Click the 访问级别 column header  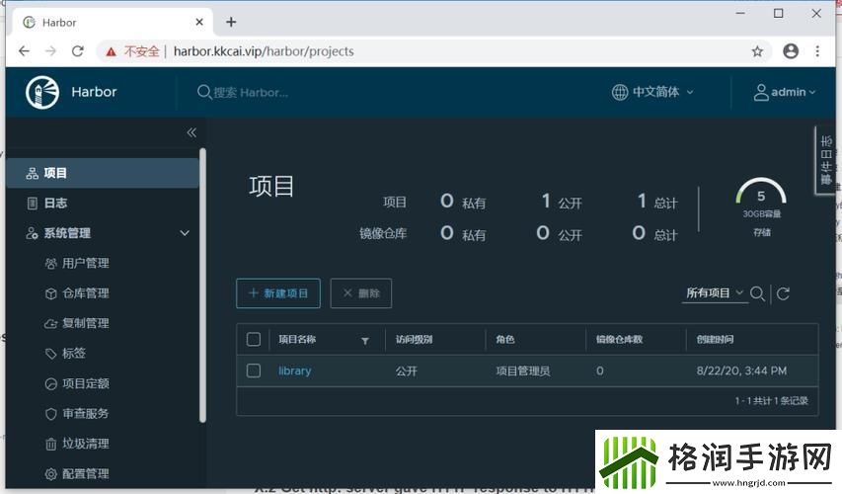point(414,339)
